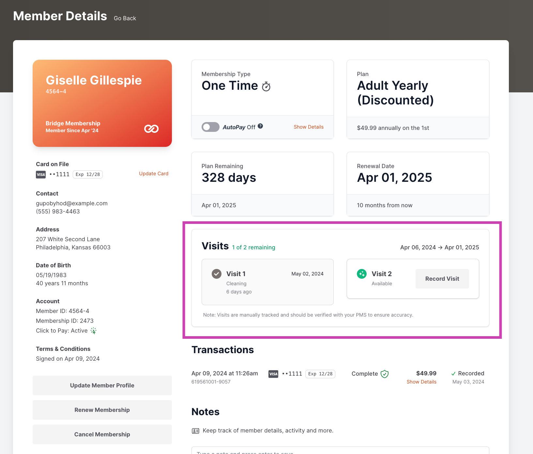Click the Update Card link

[154, 174]
